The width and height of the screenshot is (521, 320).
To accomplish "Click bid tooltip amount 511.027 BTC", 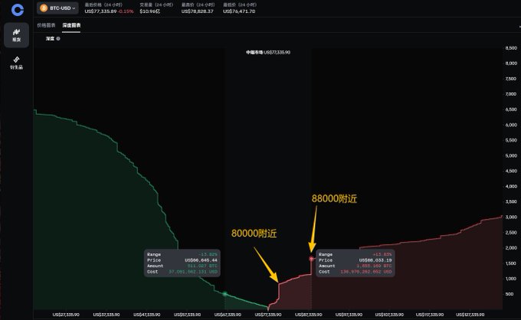I will 202,266.
